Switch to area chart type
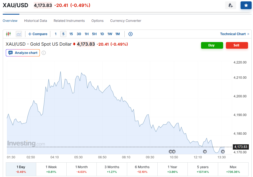This screenshot has width=253, height=177. tap(19, 34)
